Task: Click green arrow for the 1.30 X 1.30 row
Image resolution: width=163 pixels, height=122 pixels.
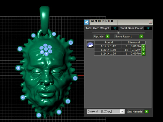Action: pos(143,50)
